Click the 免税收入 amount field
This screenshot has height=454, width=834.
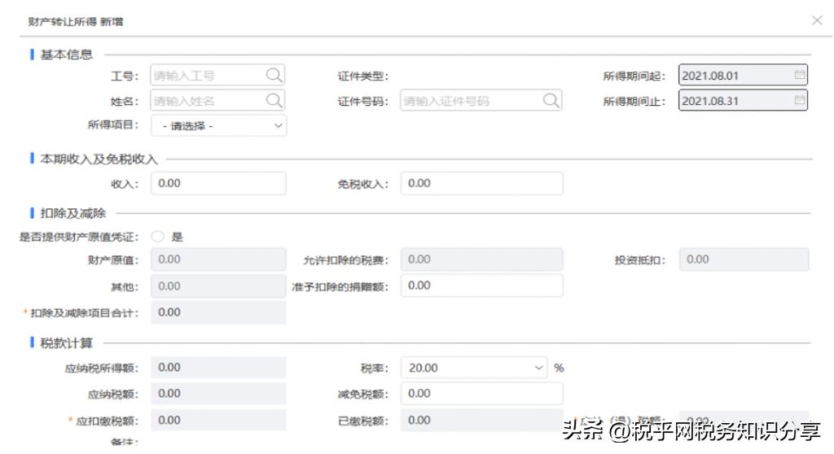[x=482, y=183]
